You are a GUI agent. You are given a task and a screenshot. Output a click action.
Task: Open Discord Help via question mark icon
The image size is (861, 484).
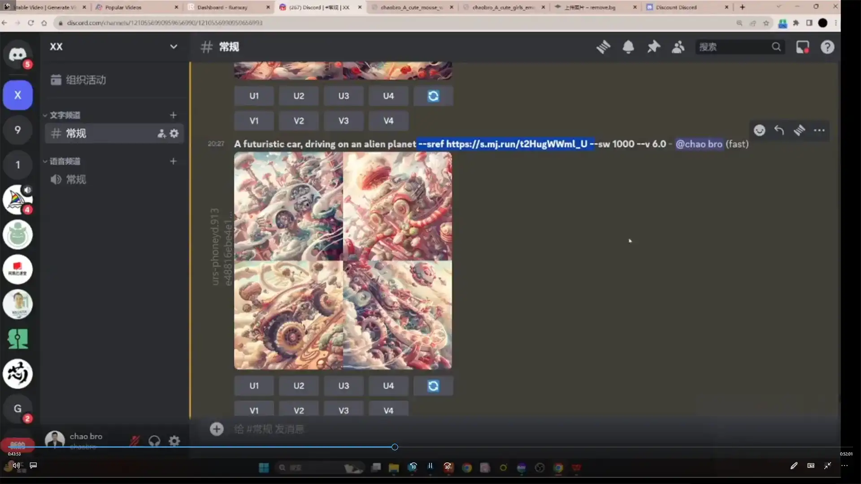(x=827, y=47)
